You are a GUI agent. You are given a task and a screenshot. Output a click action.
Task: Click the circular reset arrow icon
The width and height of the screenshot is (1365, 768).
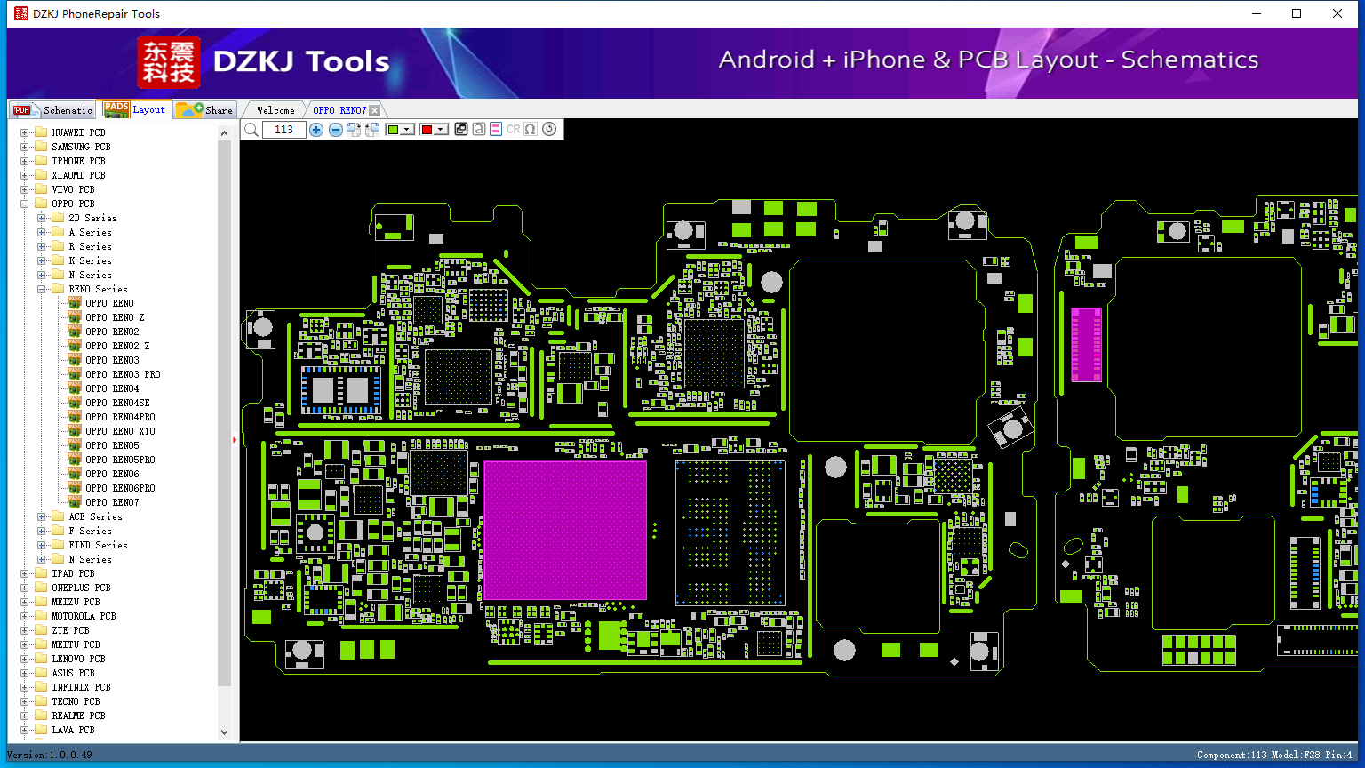(x=549, y=130)
